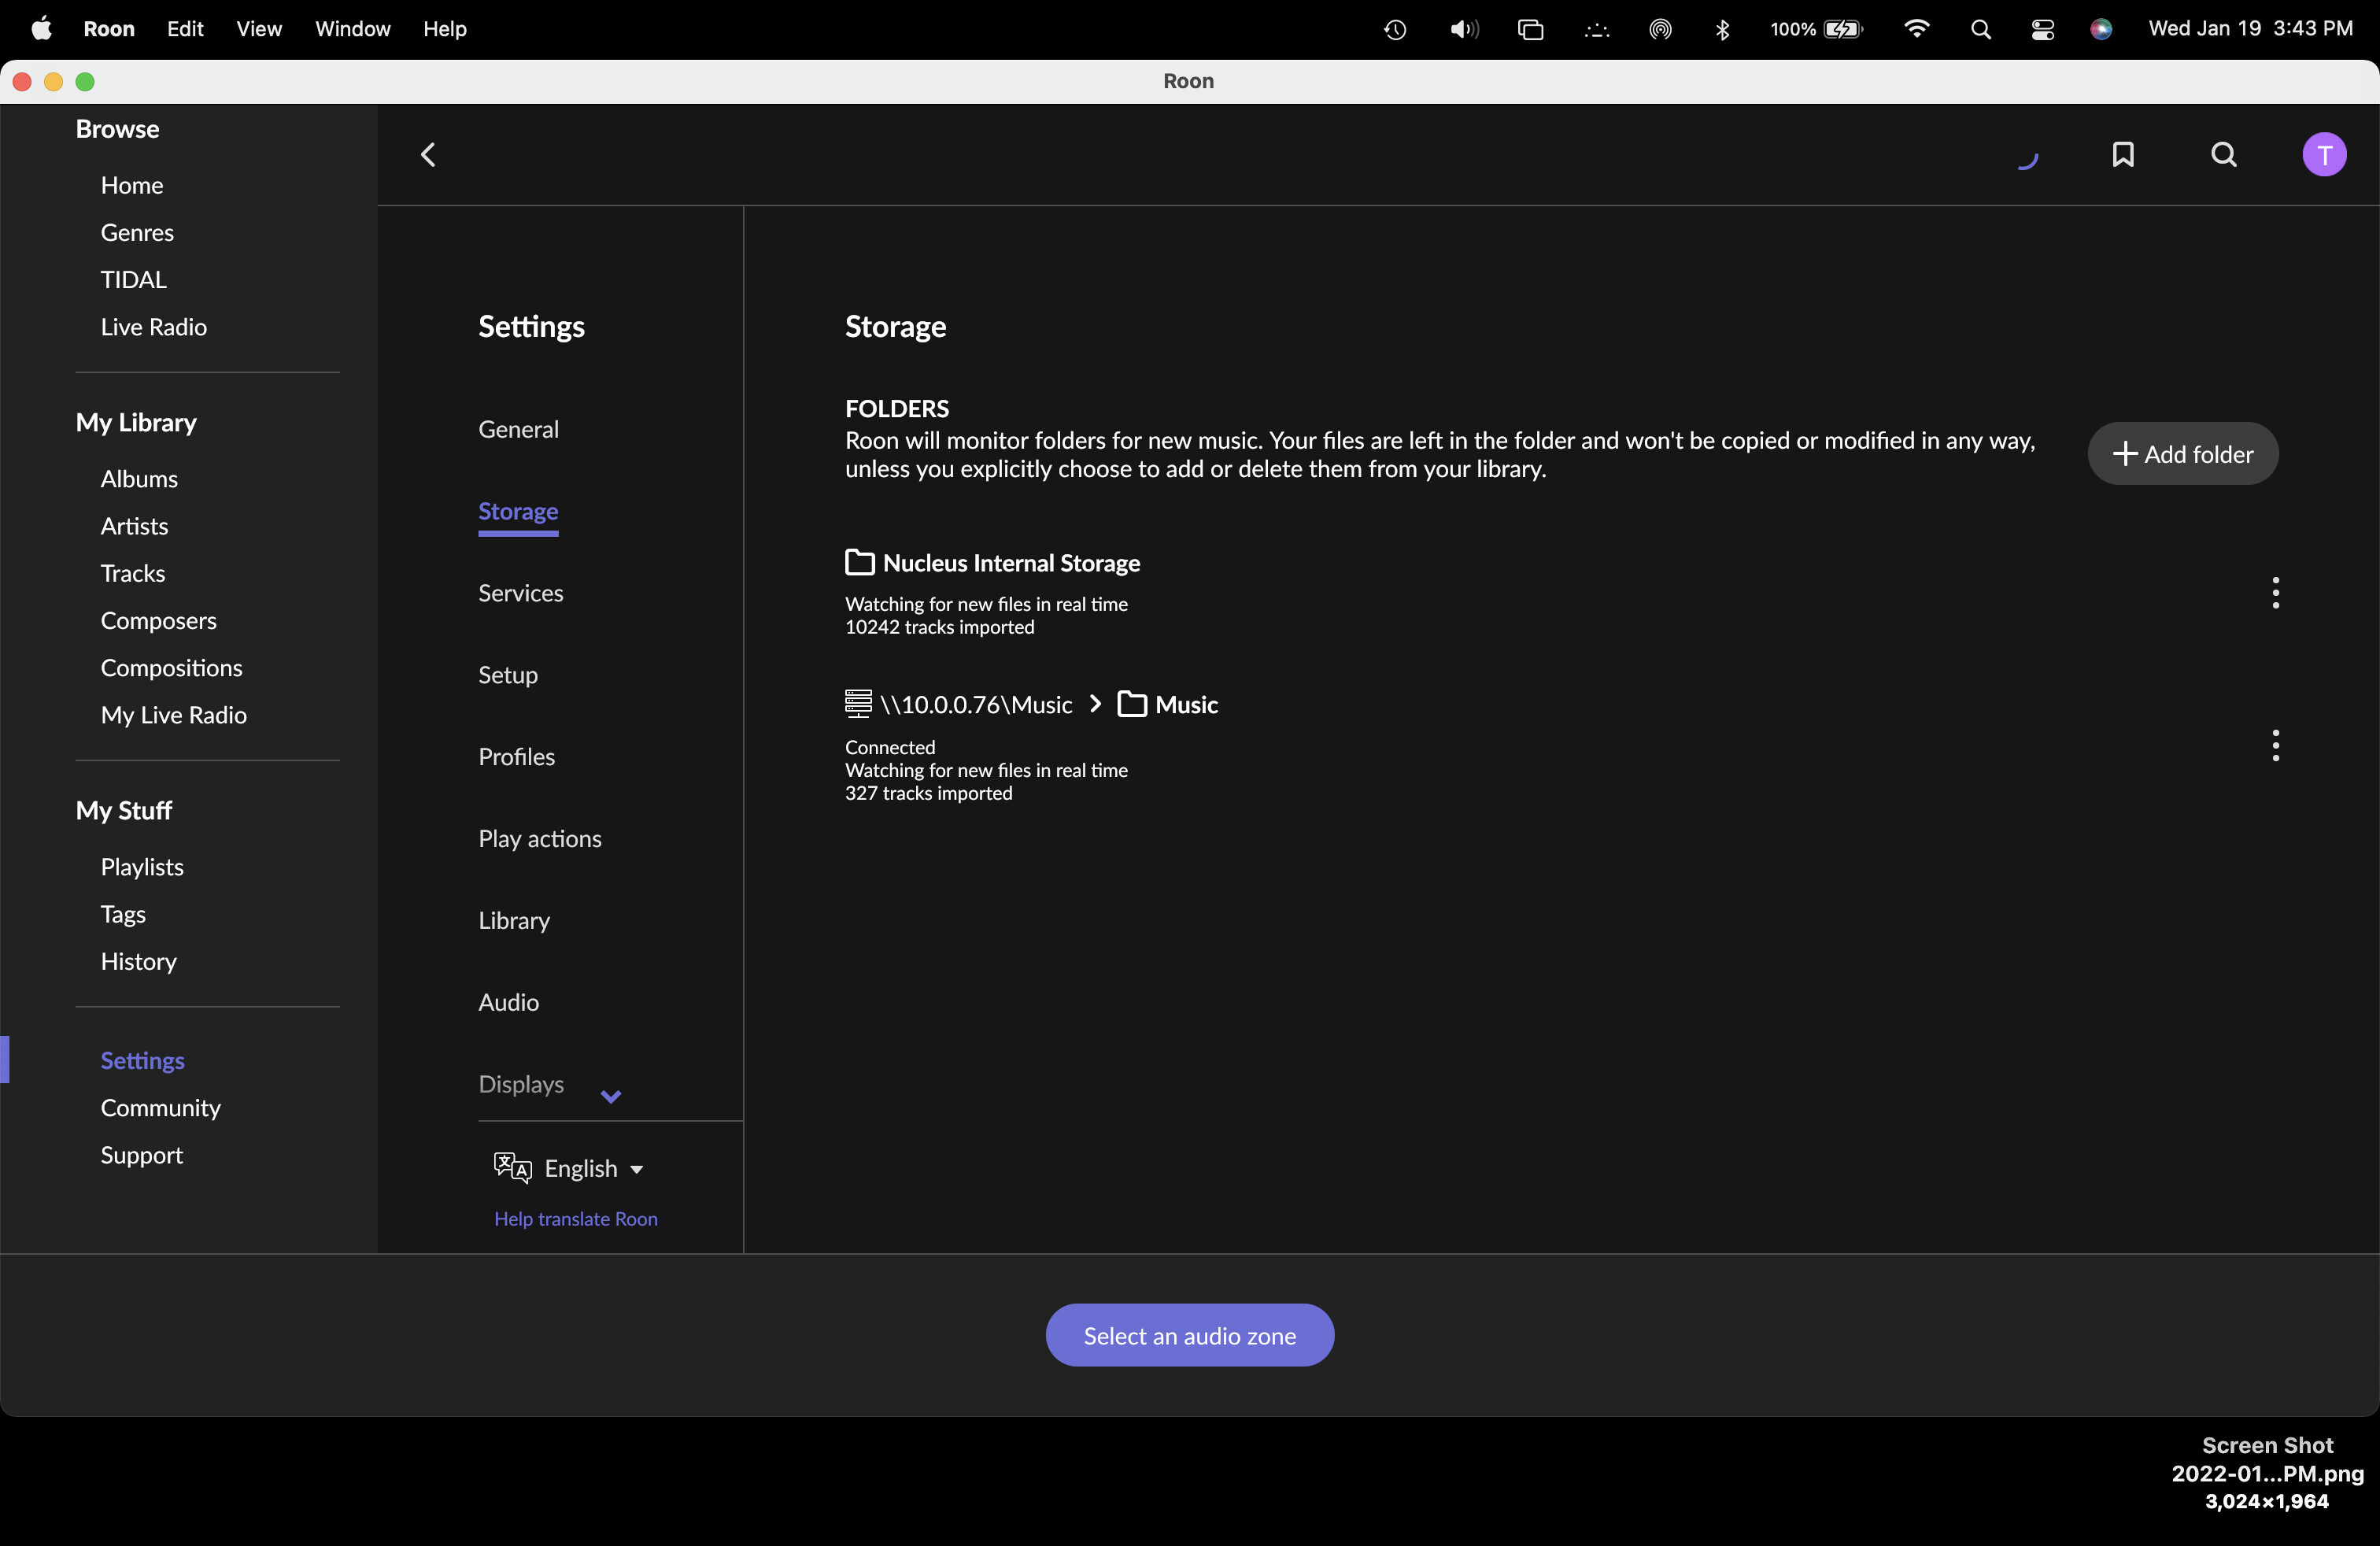Expand path chevron after \\10.0.0.76\Music
This screenshot has width=2380, height=1546.
click(1096, 704)
